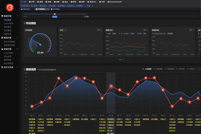Viewport: 201px width, 134px height.
Task: Collapse the 看盘方案 sidebar section
Action: coord(17,16)
